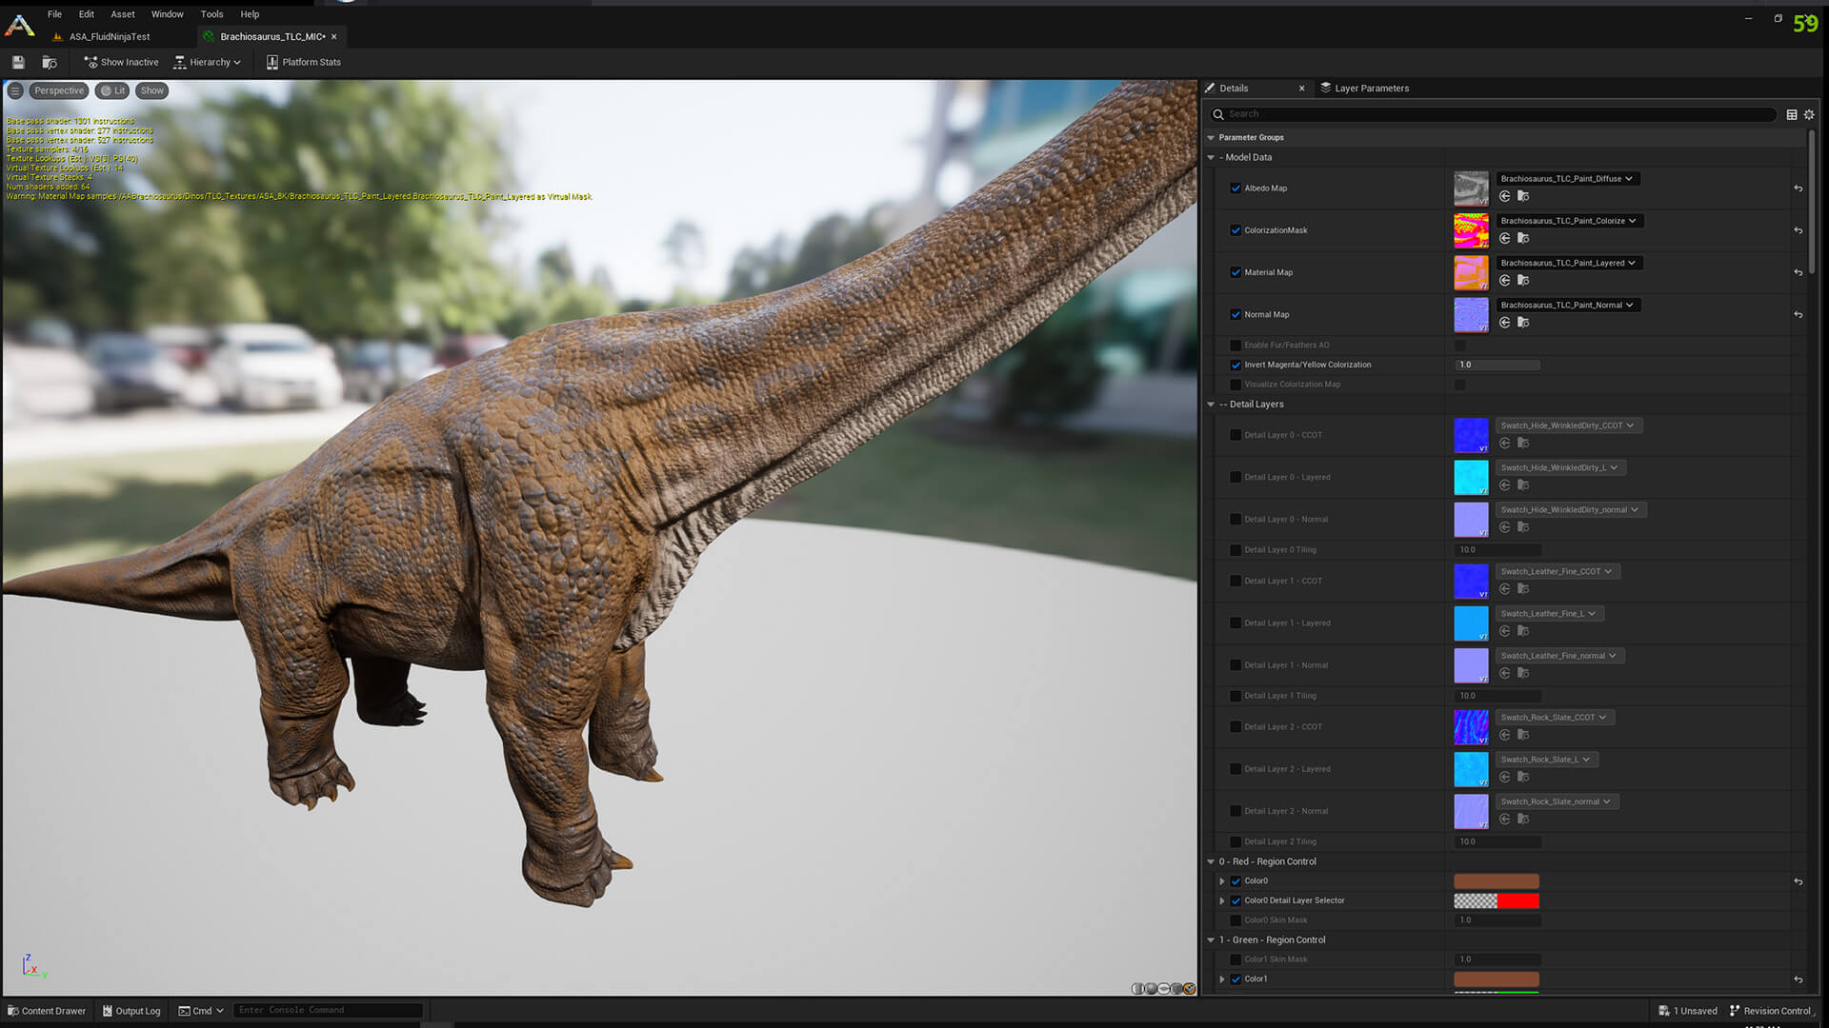Click Use Selected Asset arrow for Albedo Map

[x=1505, y=195]
